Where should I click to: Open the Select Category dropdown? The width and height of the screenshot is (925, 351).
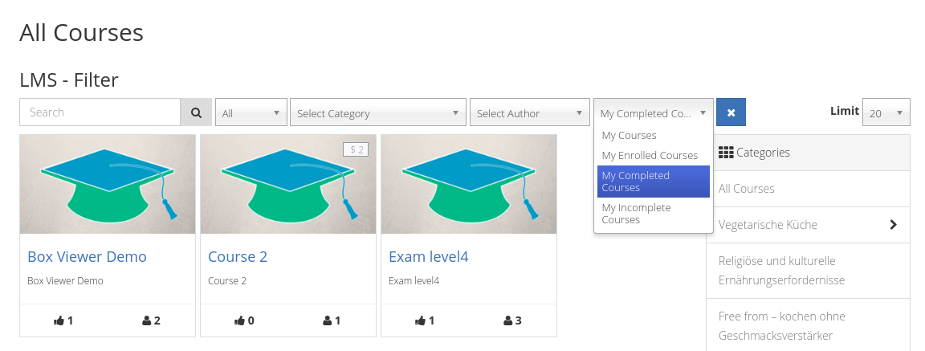pos(378,113)
